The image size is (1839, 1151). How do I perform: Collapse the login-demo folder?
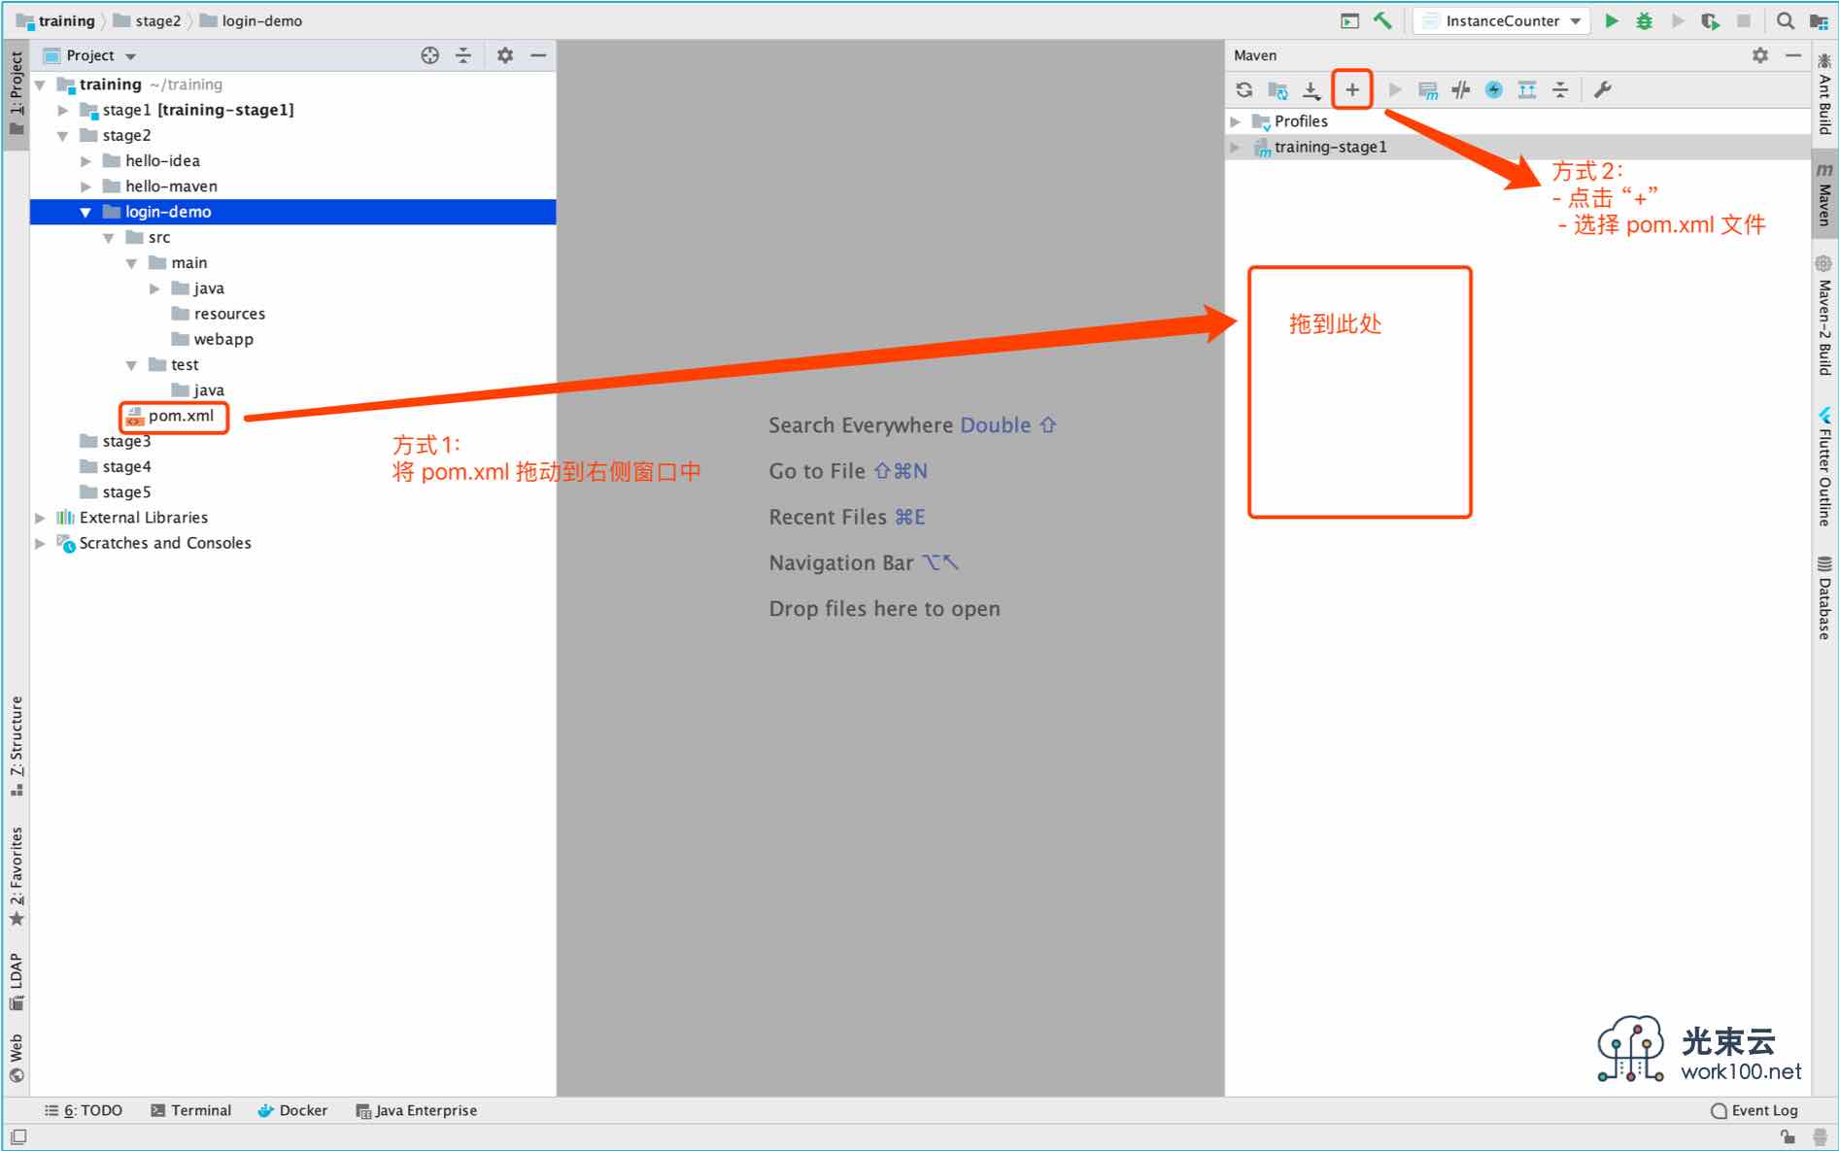[x=85, y=212]
